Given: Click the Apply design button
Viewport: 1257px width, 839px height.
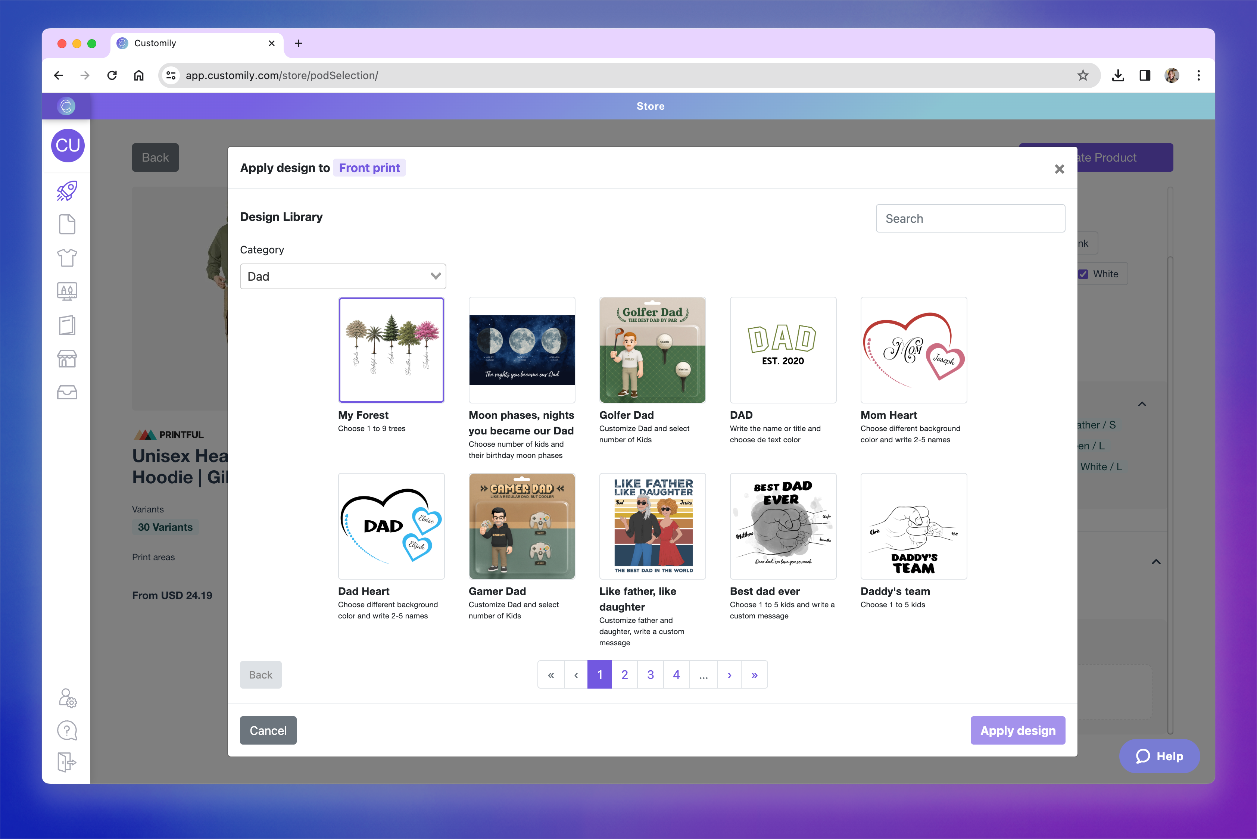Looking at the screenshot, I should (x=1017, y=730).
